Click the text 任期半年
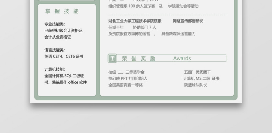Image resolution: width=272 pixels, height=133 pixels. click(x=116, y=27)
